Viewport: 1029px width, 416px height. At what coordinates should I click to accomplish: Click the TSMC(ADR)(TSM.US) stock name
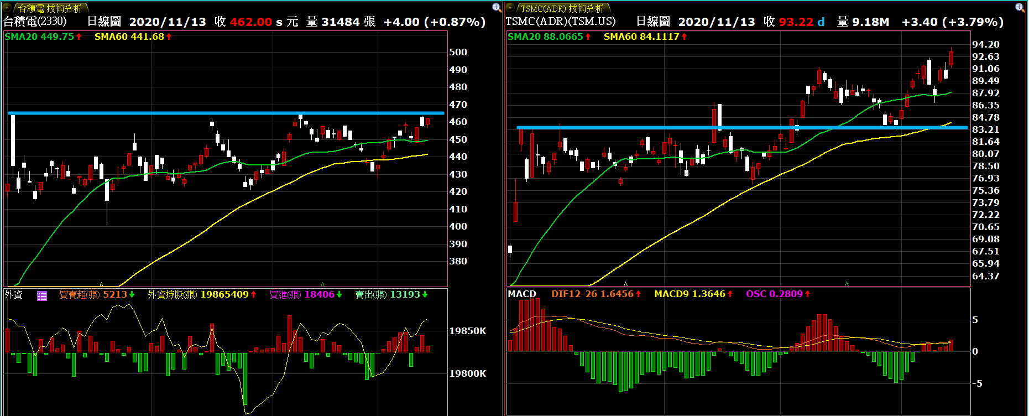point(560,22)
